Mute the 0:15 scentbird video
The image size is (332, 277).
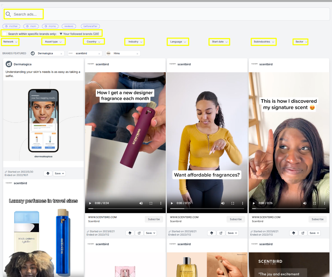(x=223, y=203)
